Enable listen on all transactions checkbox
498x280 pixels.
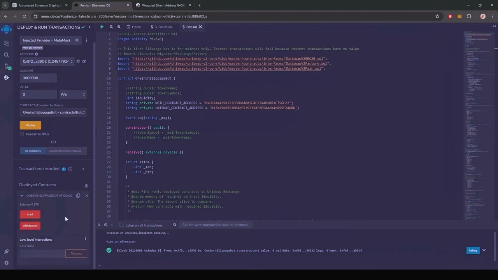coord(121,225)
